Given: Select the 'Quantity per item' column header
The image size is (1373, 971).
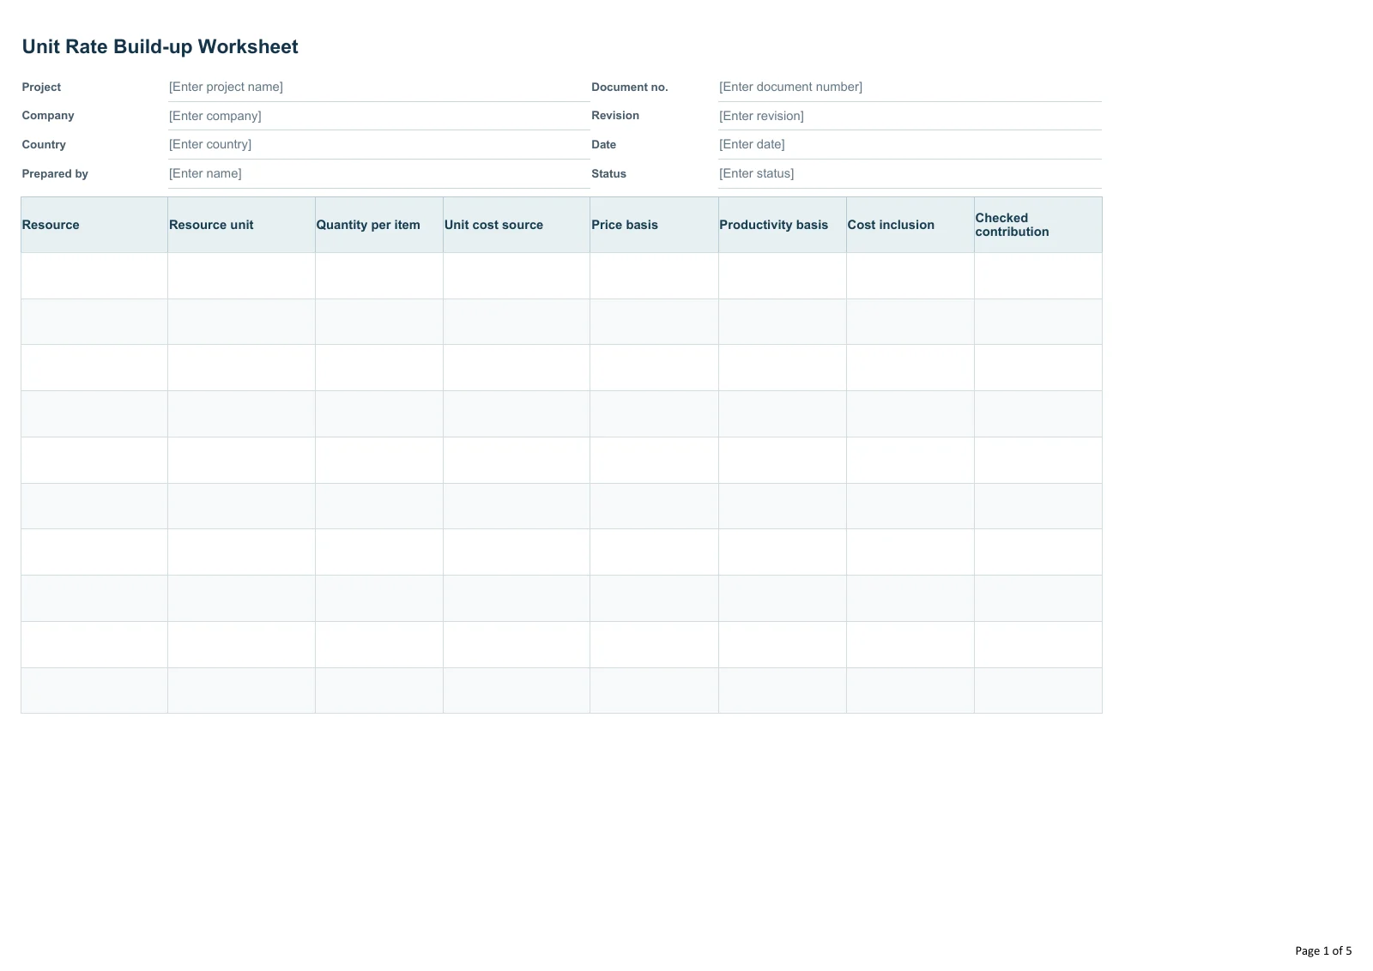Looking at the screenshot, I should click(379, 225).
